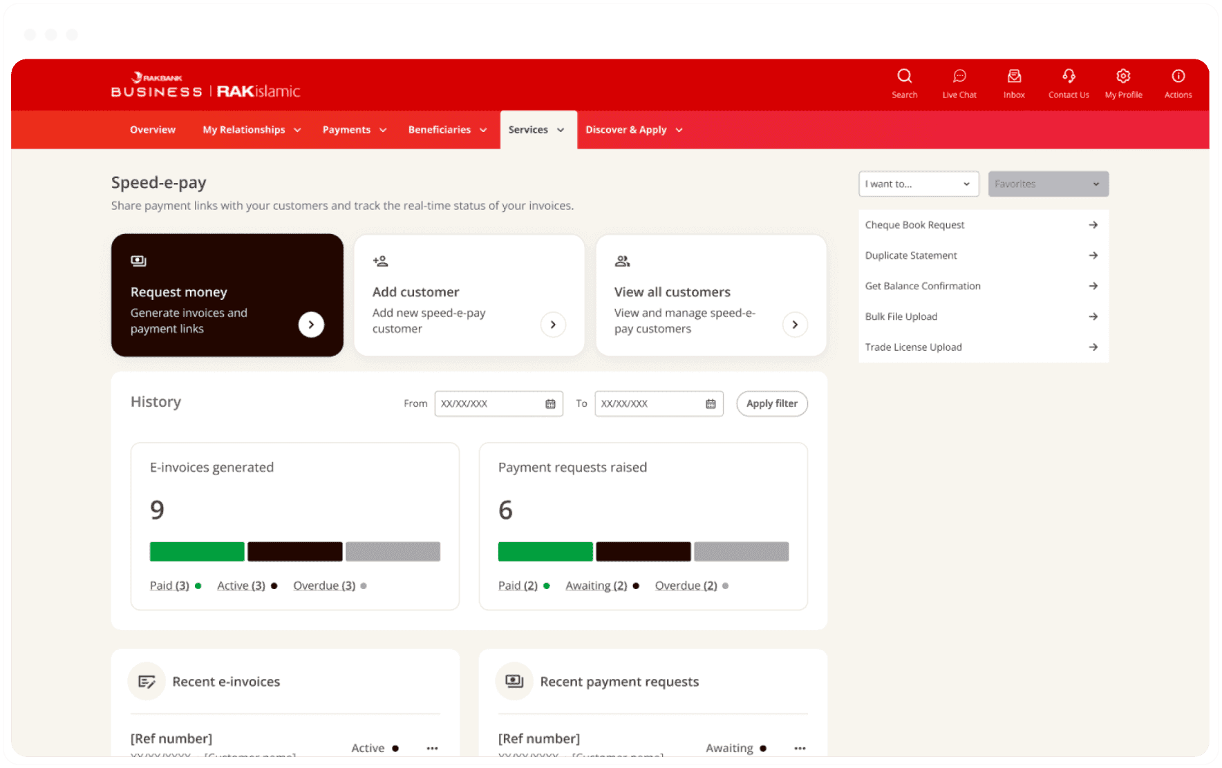Open the View all customers card
The height and width of the screenshot is (768, 1222).
coord(711,295)
